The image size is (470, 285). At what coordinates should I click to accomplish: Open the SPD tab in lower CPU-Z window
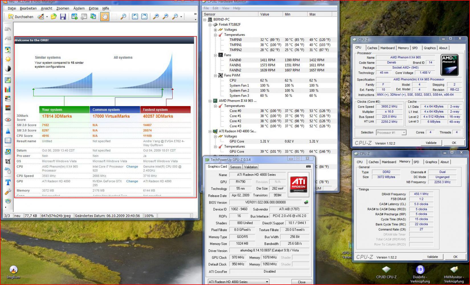tap(416, 162)
